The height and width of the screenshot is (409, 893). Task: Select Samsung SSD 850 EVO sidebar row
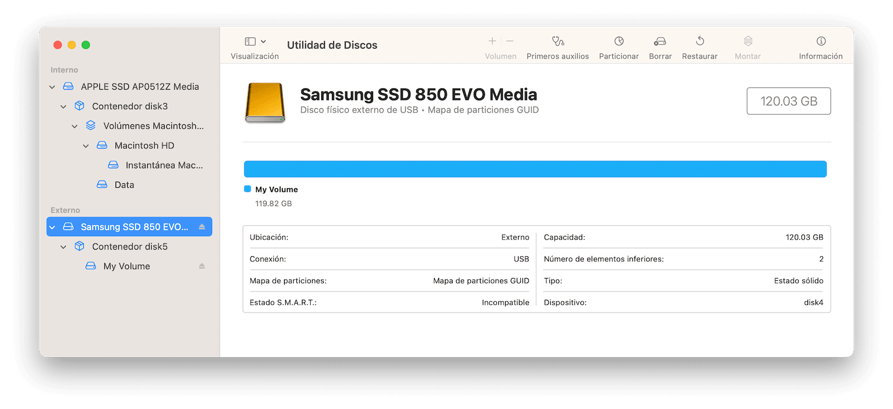pos(129,227)
